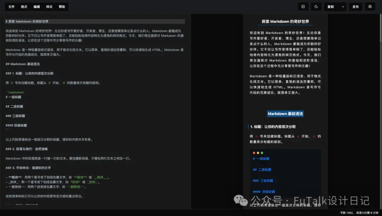382x216 pixels.
Task: Click editor list line starting "- ~~删除线~~"
Action: [46, 187]
